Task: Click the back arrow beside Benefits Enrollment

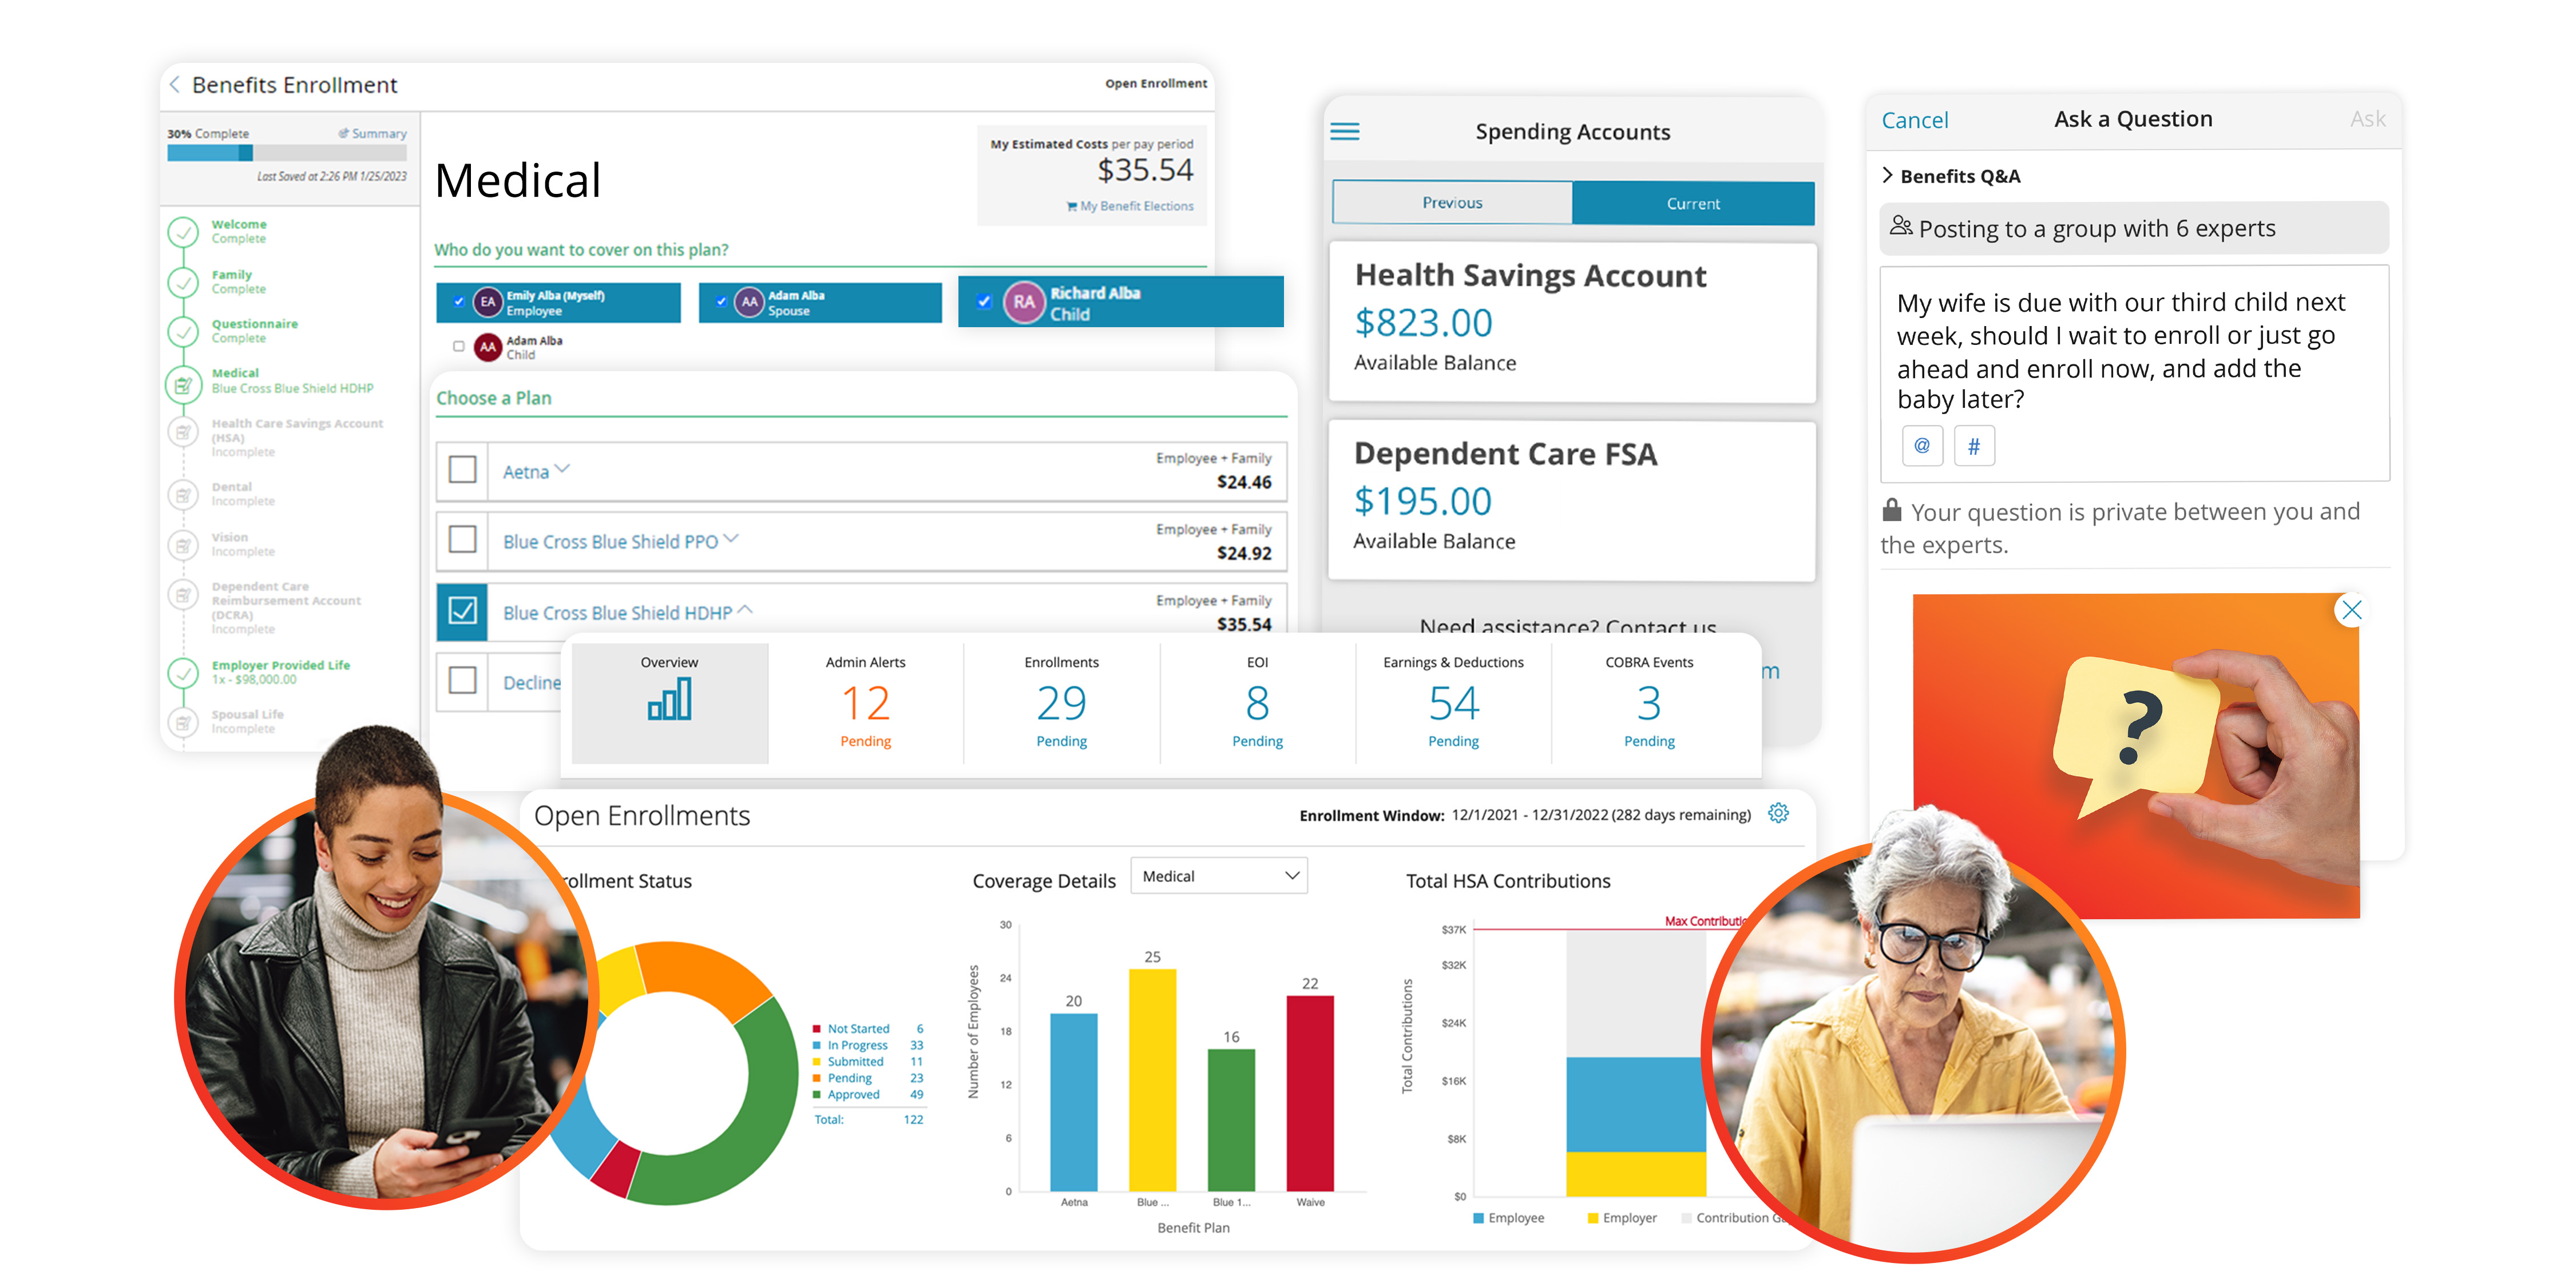Action: click(x=175, y=85)
